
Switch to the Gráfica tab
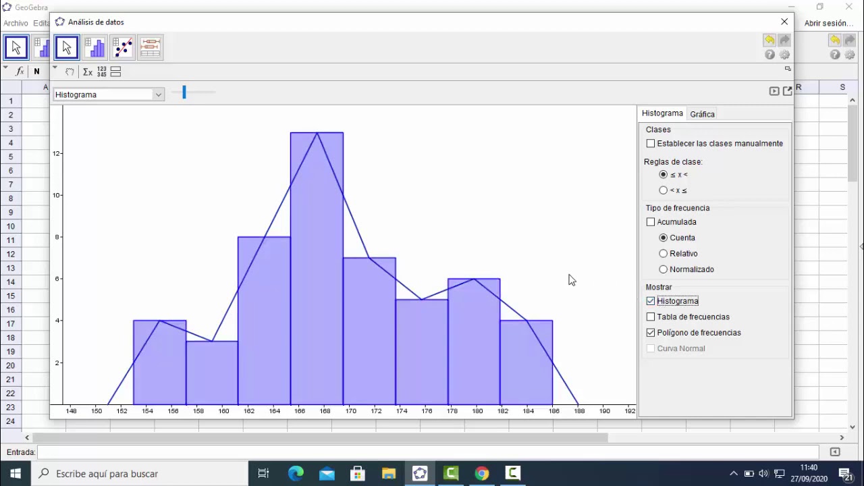point(702,114)
